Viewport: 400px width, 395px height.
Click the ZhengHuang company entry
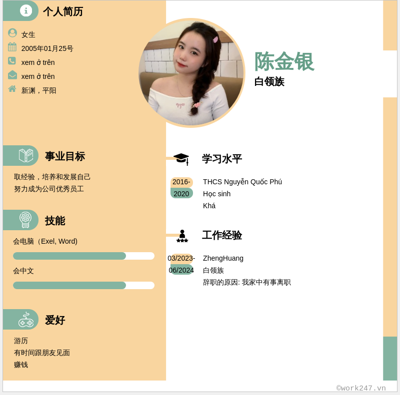pos(223,258)
